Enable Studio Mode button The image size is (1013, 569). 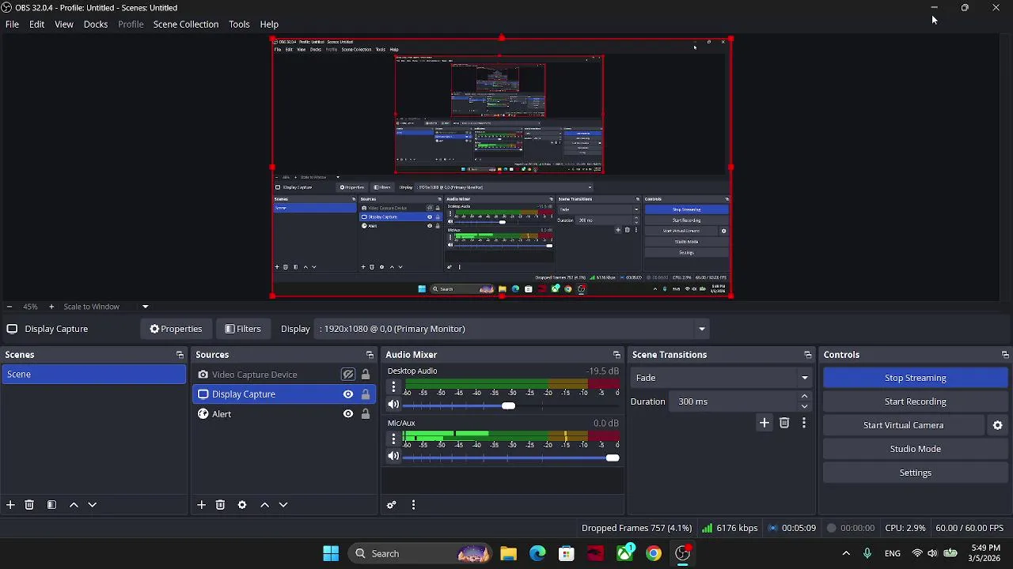[x=916, y=449]
